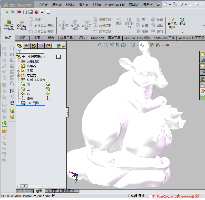Open New document dropdown arrow
Image resolution: width=205 pixels, height=200 pixels.
pos(170,5)
